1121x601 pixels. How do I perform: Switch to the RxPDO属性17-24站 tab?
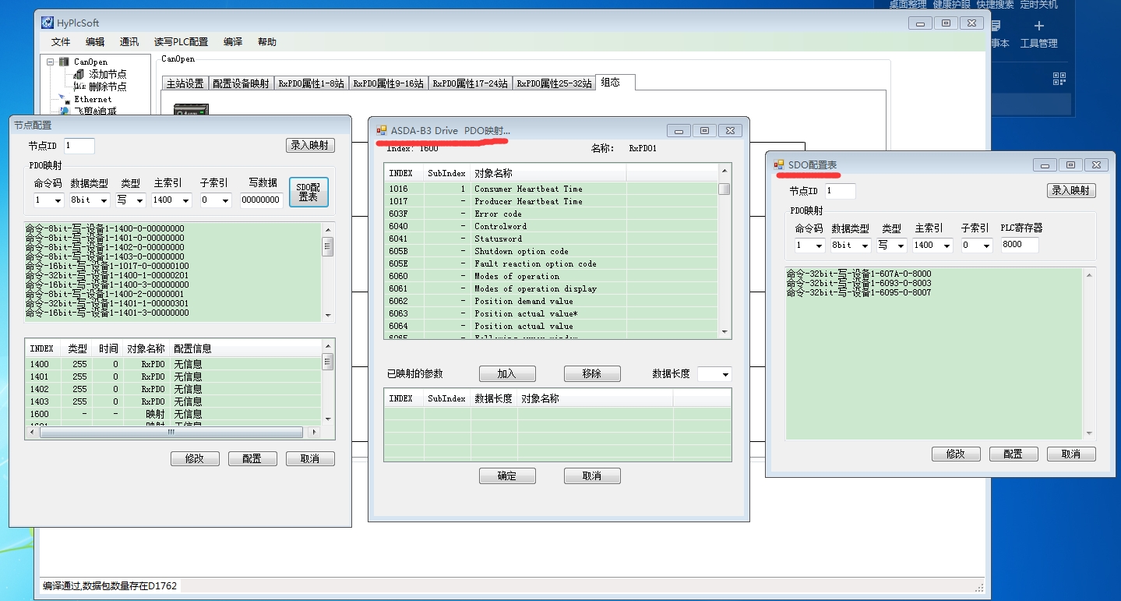coord(471,83)
